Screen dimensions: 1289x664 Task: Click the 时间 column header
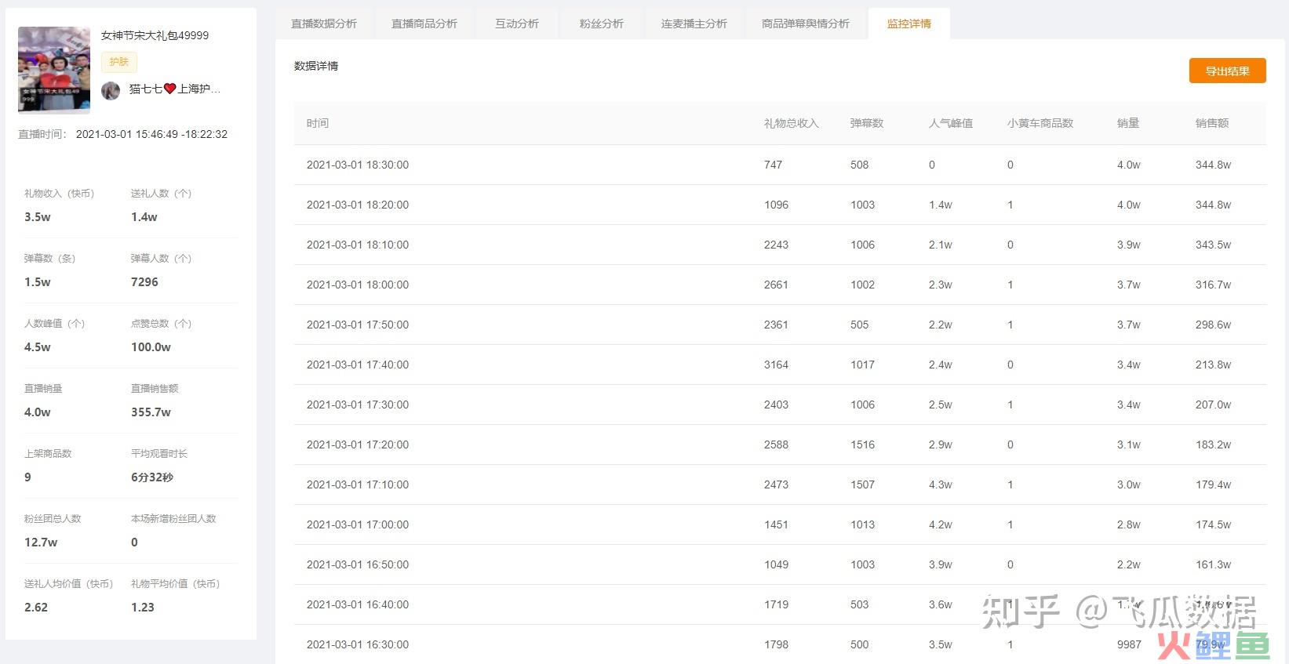[318, 123]
